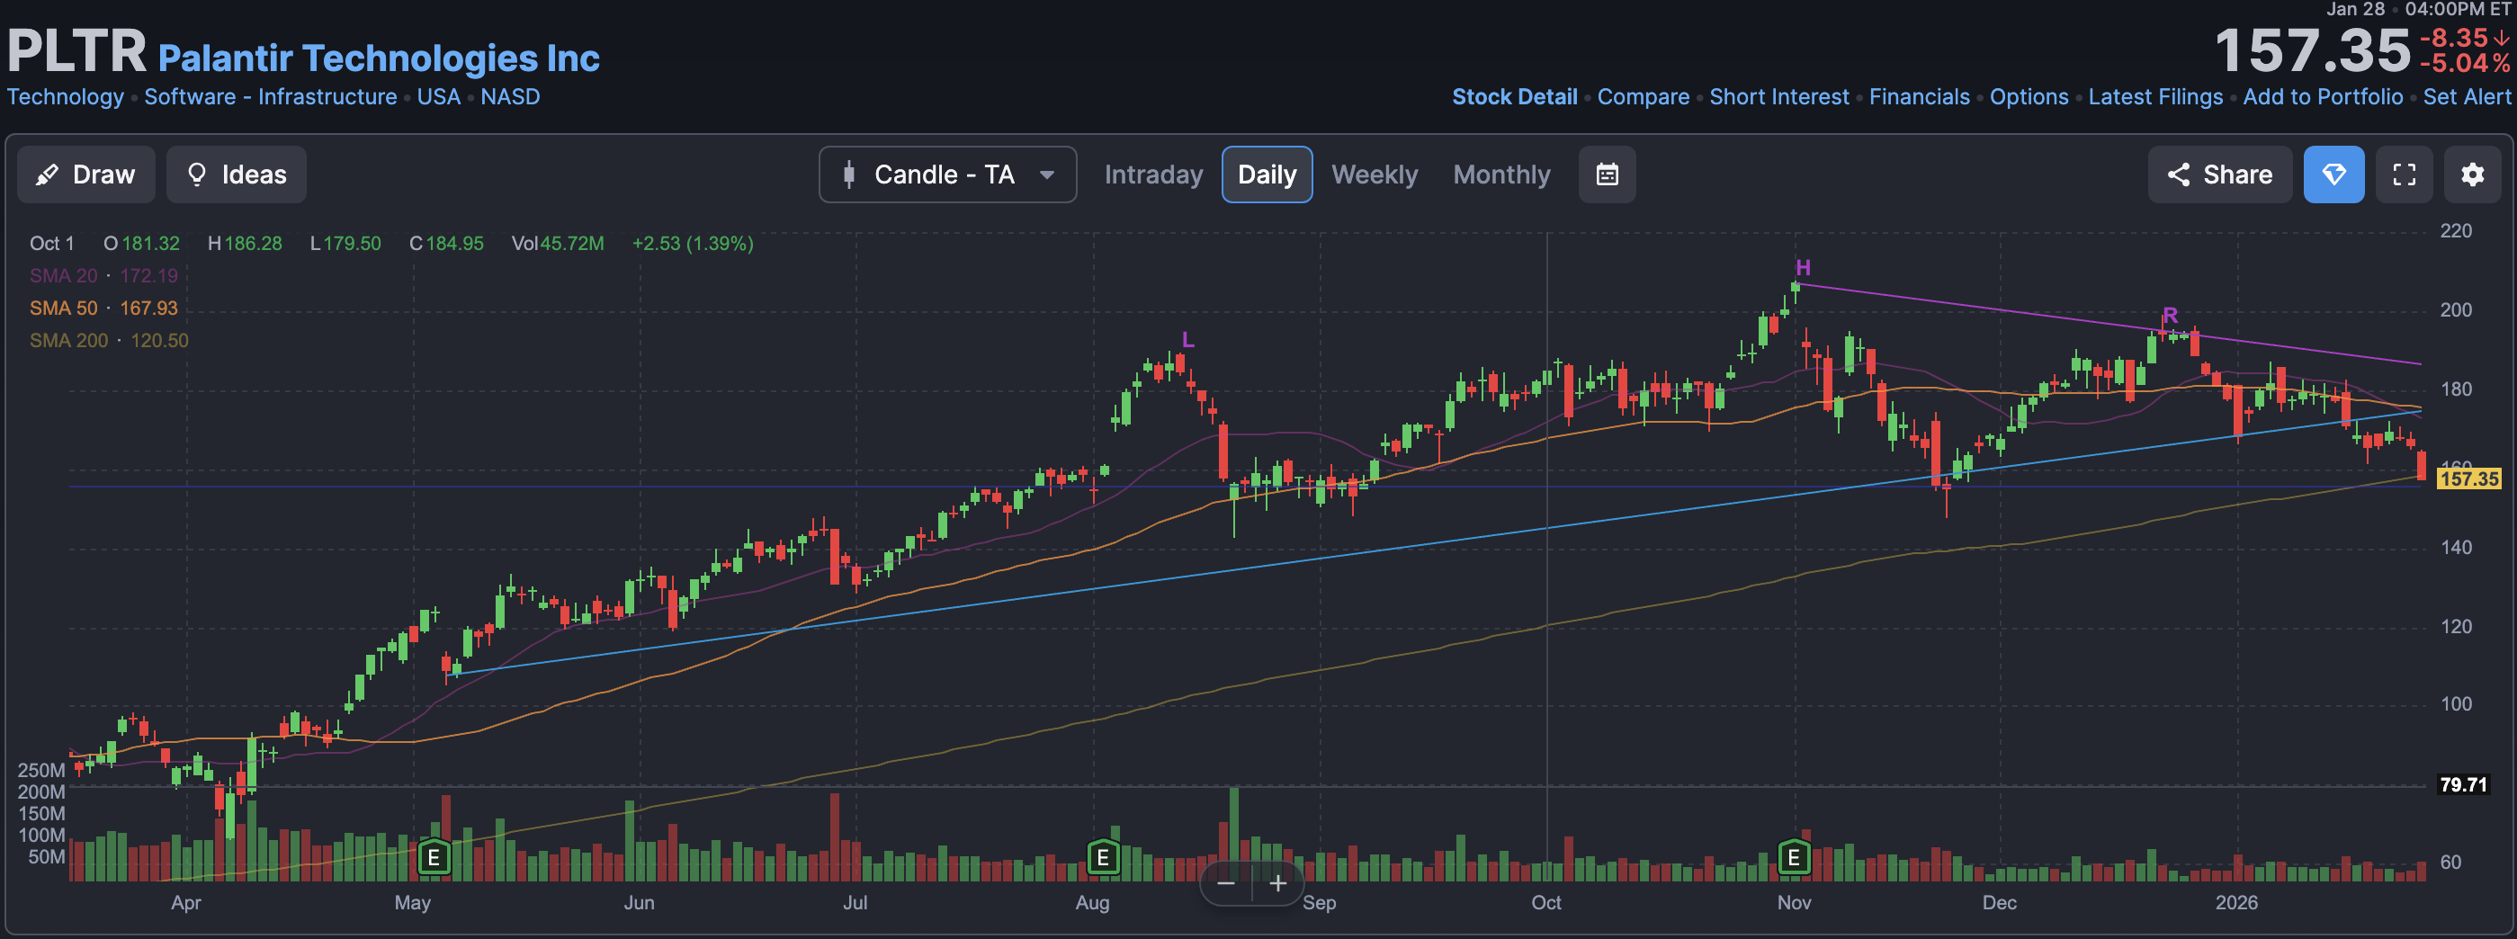2517x939 pixels.
Task: Open the Technology sector link
Action: click(x=66, y=97)
